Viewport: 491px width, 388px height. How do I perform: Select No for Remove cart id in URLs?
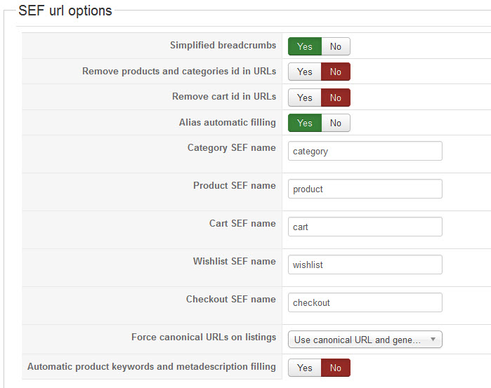point(336,97)
